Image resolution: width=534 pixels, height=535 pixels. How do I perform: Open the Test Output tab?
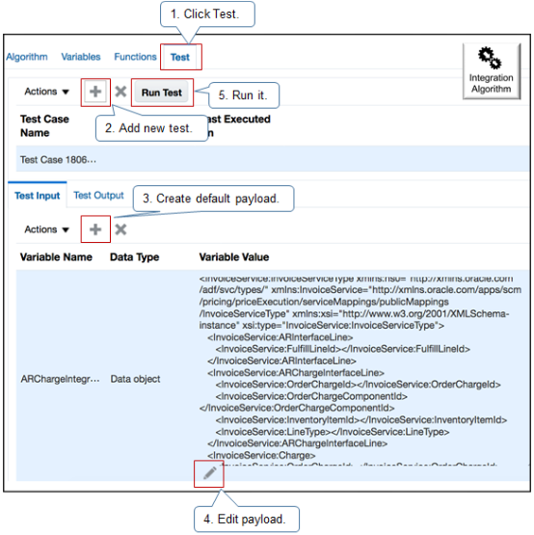pos(98,195)
